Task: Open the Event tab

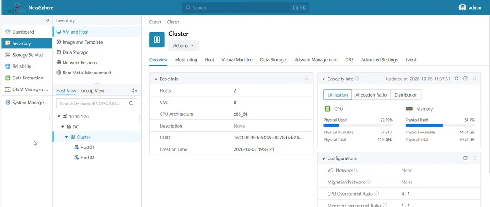Action: point(411,60)
